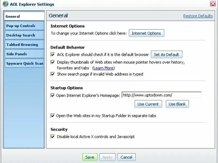Viewport: 218px width, 163px height.
Task: Click the Startup Options heading
Action: (x=66, y=88)
